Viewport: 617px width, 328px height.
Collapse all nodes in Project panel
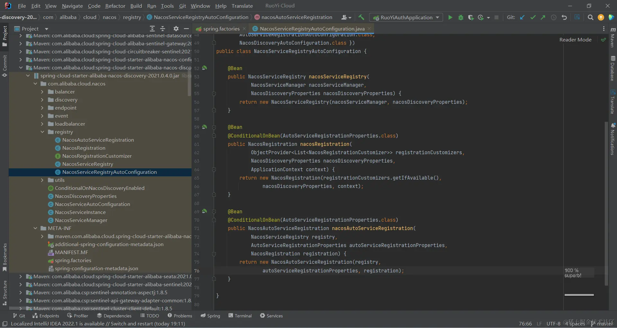(x=163, y=29)
